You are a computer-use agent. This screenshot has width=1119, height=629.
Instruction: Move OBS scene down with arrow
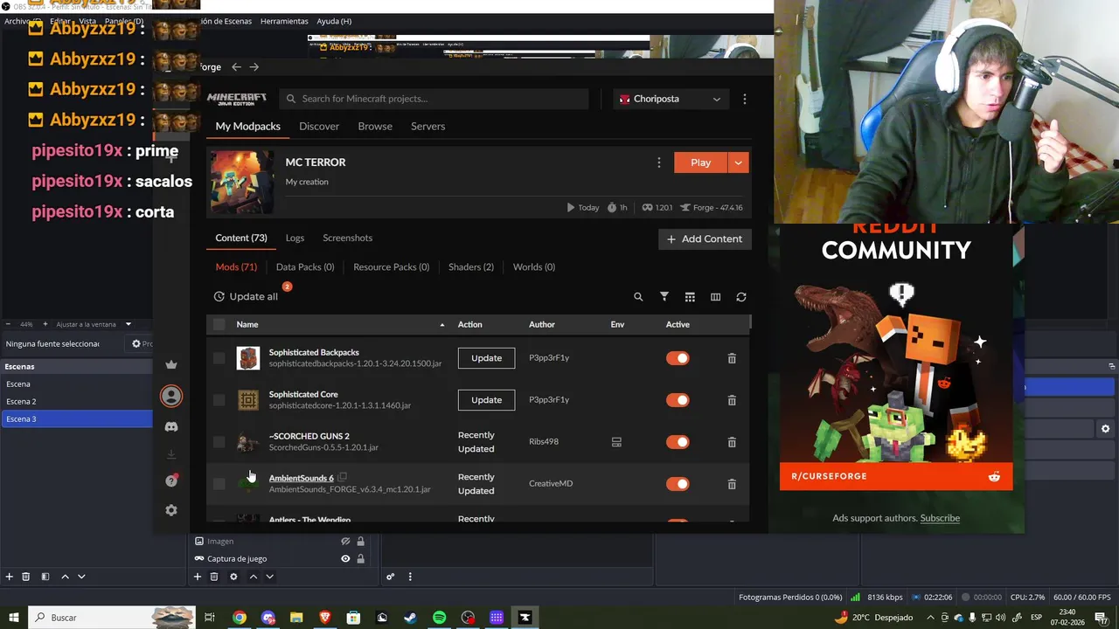point(81,577)
